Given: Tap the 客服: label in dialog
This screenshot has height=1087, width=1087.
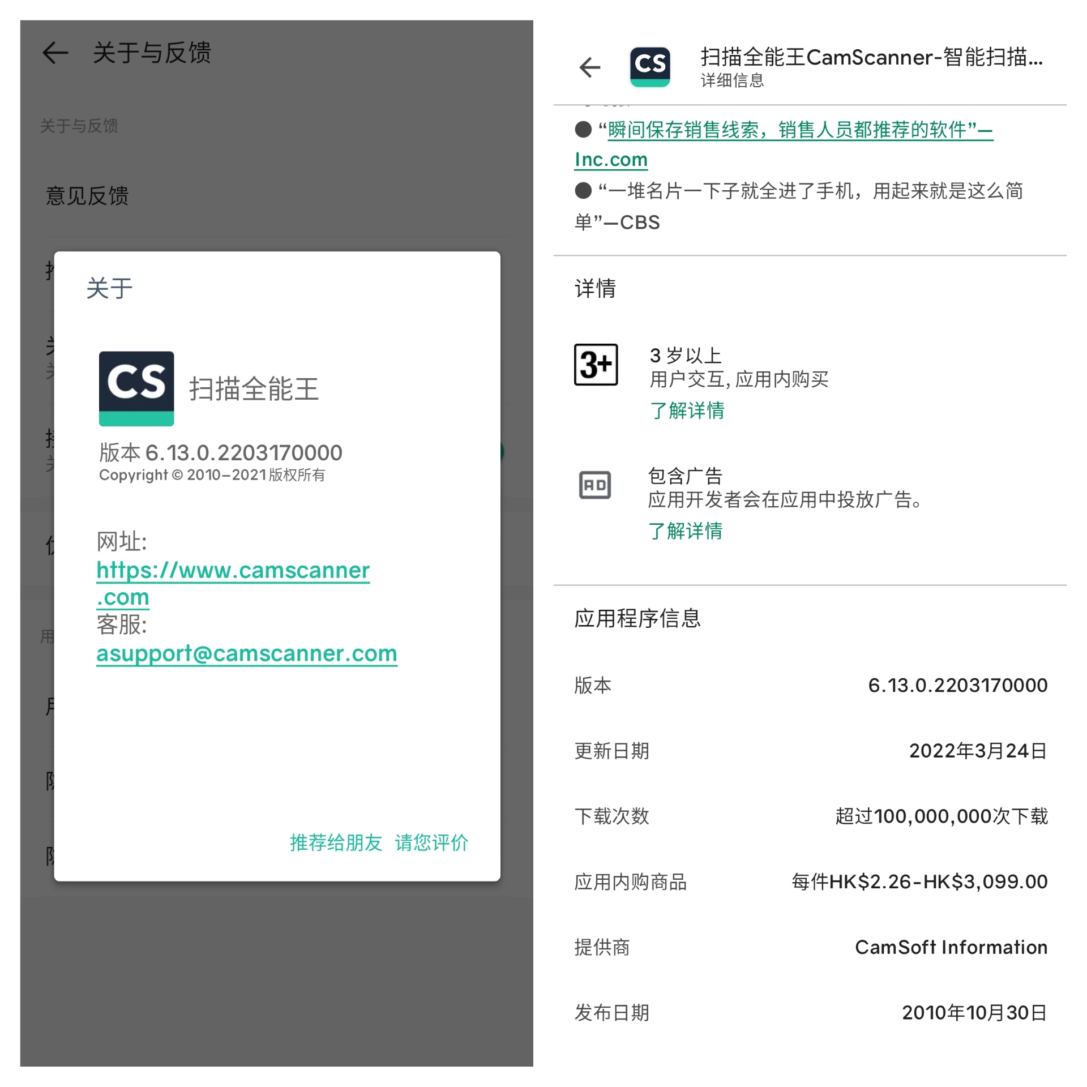Looking at the screenshot, I should (122, 625).
